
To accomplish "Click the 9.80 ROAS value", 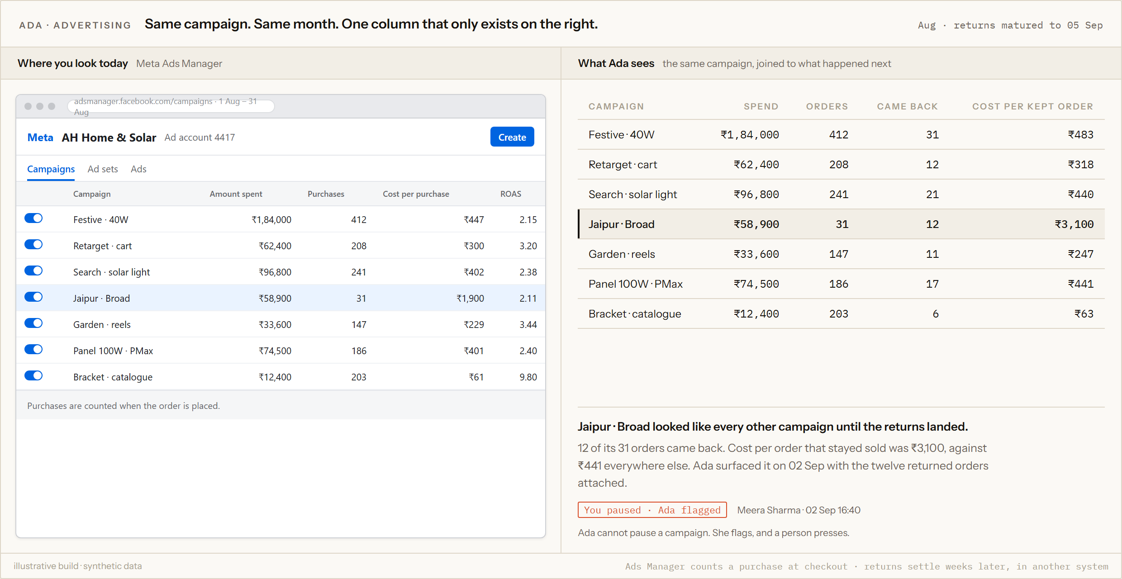I will coord(528,377).
